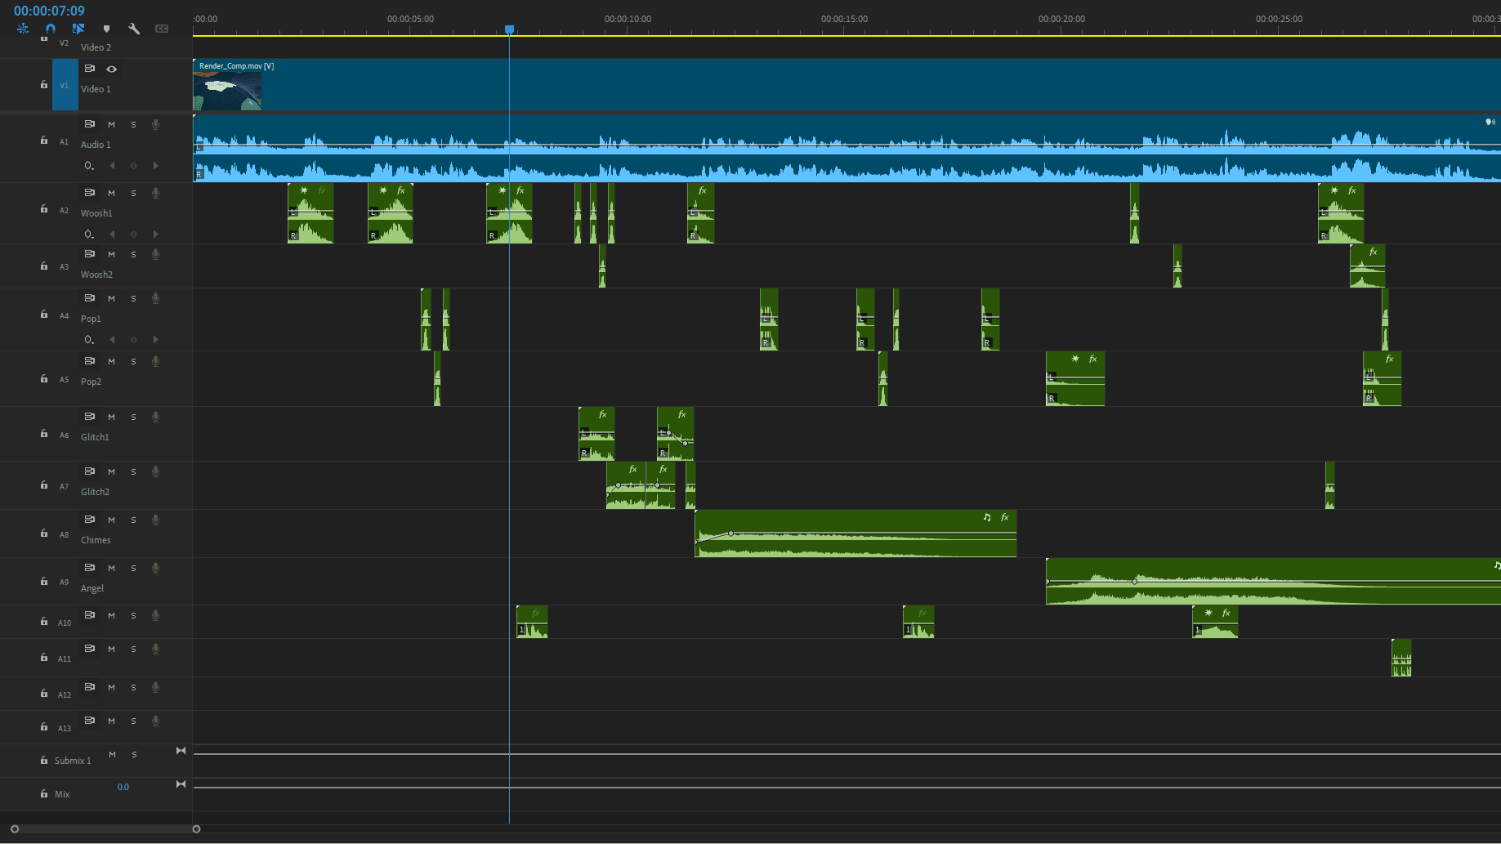
Task: Solo the Audio 1 track
Action: pos(133,124)
